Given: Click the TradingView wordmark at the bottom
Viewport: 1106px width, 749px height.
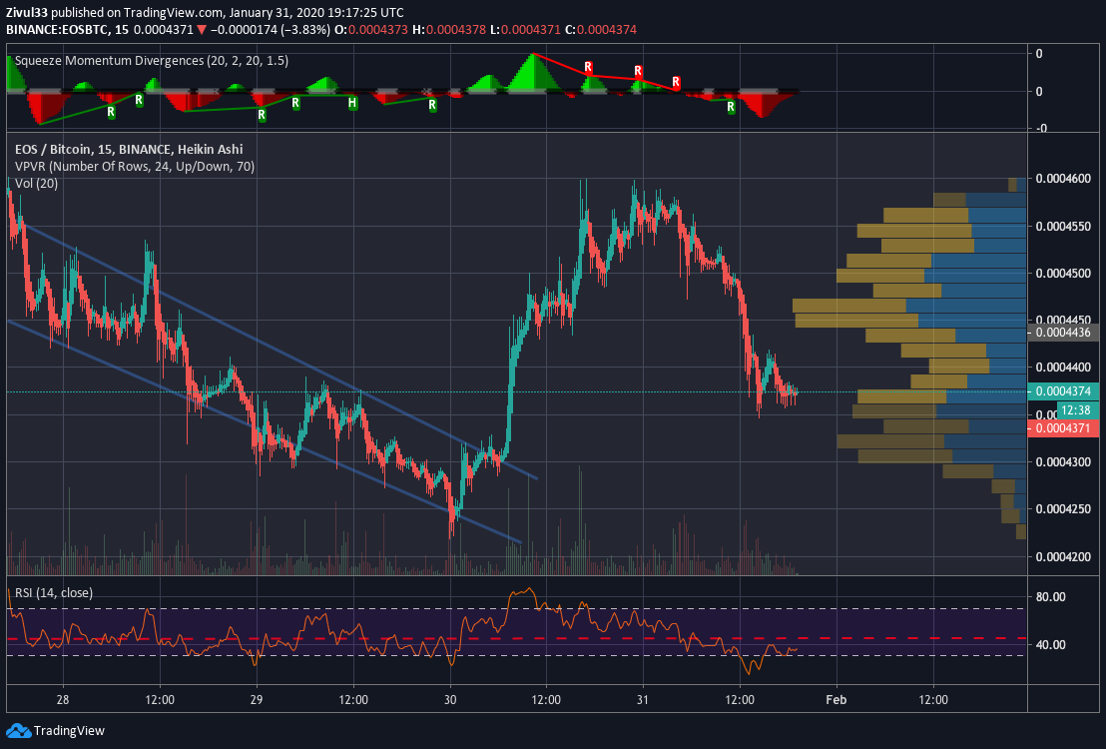Looking at the screenshot, I should coord(69,731).
